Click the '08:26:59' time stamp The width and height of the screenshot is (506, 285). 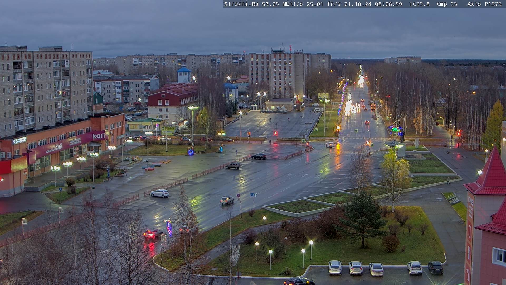pos(388,4)
